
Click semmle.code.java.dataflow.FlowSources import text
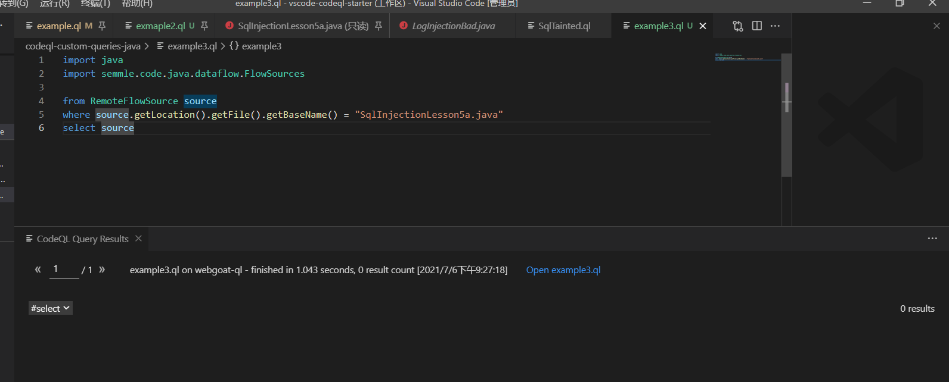pos(203,74)
